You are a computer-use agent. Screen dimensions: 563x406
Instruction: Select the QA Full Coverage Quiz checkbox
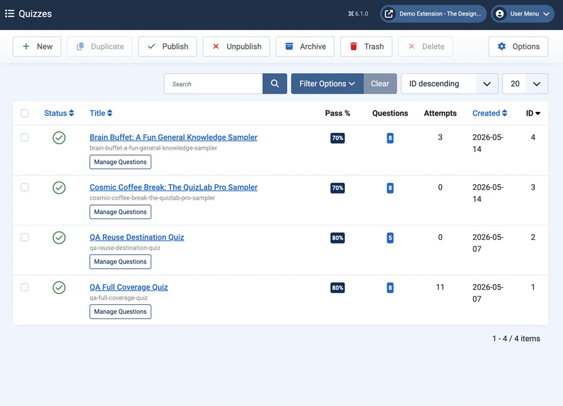click(x=25, y=287)
